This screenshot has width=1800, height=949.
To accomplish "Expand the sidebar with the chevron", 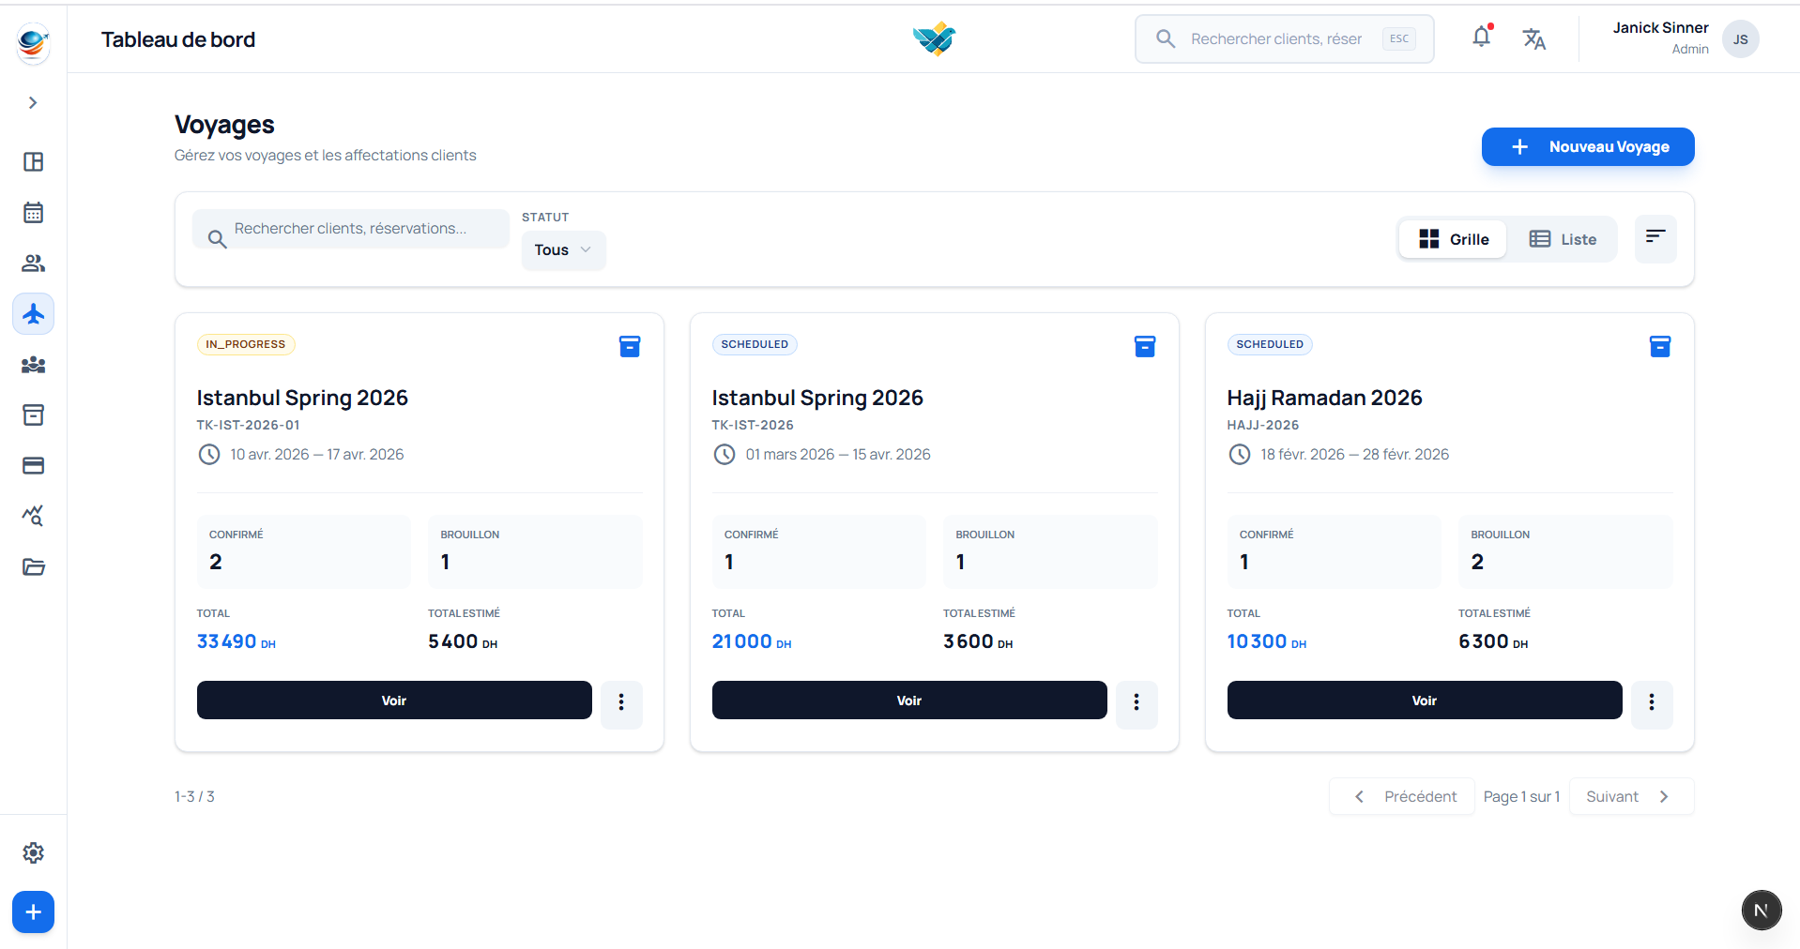I will [x=33, y=102].
